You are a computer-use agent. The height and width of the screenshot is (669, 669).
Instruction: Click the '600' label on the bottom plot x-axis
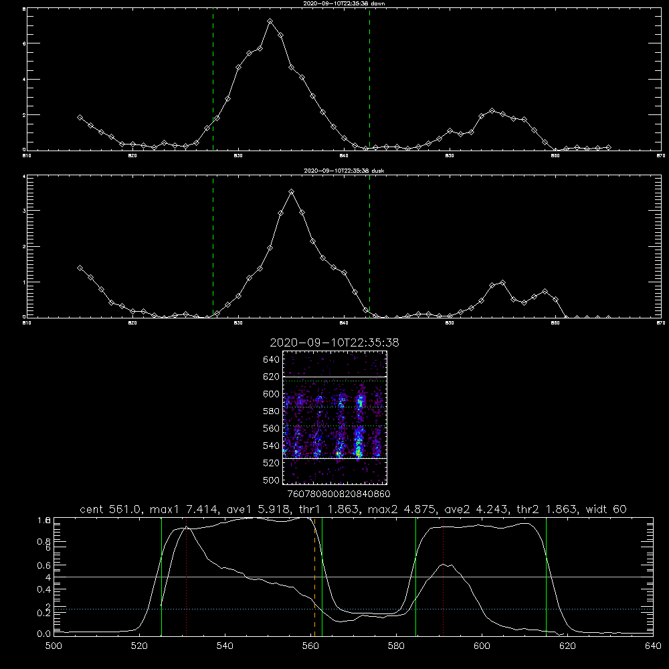[482, 646]
